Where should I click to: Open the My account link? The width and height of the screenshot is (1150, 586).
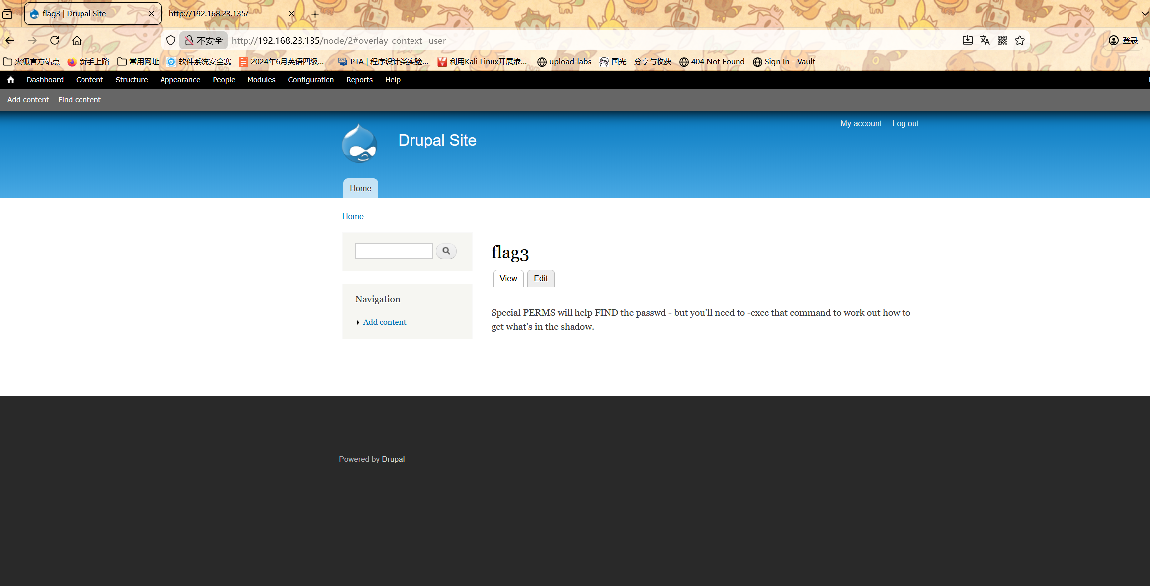pyautogui.click(x=861, y=123)
